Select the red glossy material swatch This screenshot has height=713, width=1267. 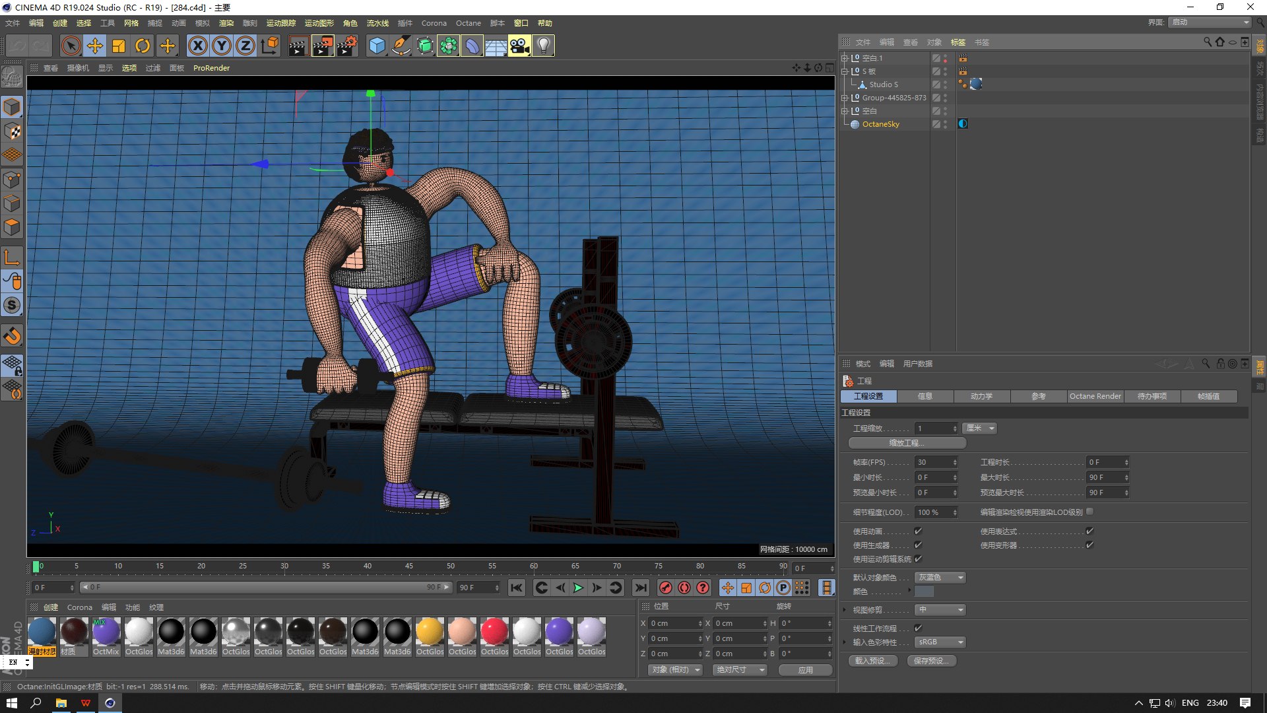coord(494,632)
